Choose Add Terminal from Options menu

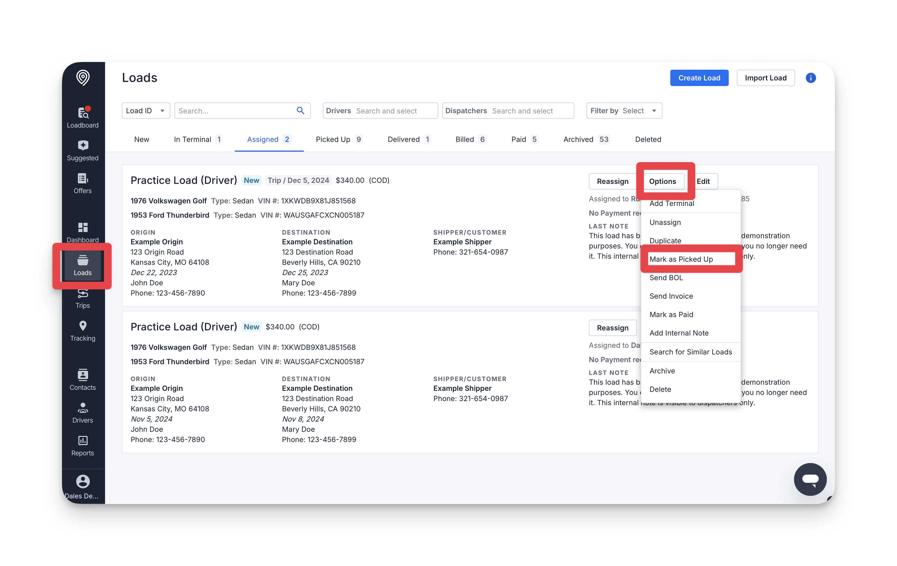click(691, 203)
